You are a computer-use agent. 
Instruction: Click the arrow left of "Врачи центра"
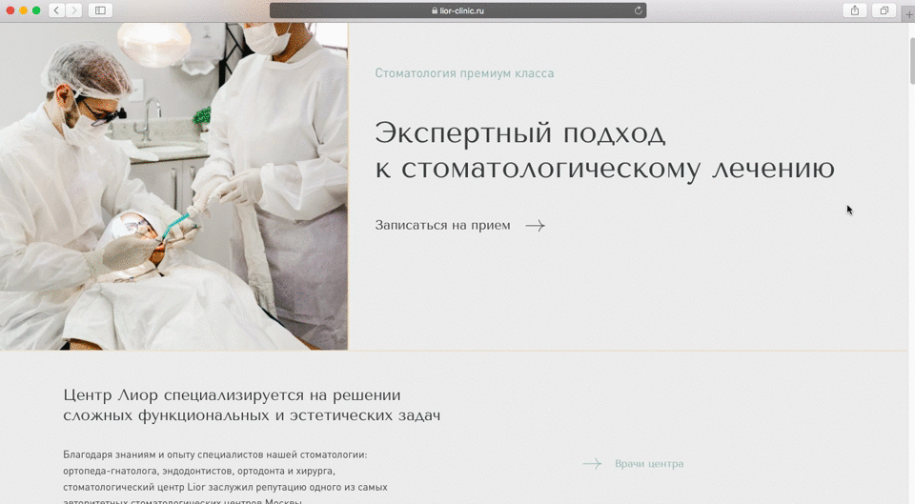pyautogui.click(x=592, y=464)
